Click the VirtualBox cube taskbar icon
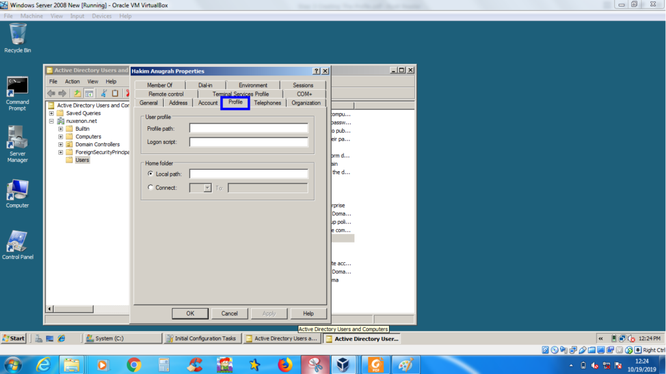Viewport: 666px width, 374px height. point(343,365)
